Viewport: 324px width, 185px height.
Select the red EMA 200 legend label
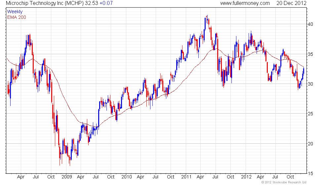(x=17, y=17)
